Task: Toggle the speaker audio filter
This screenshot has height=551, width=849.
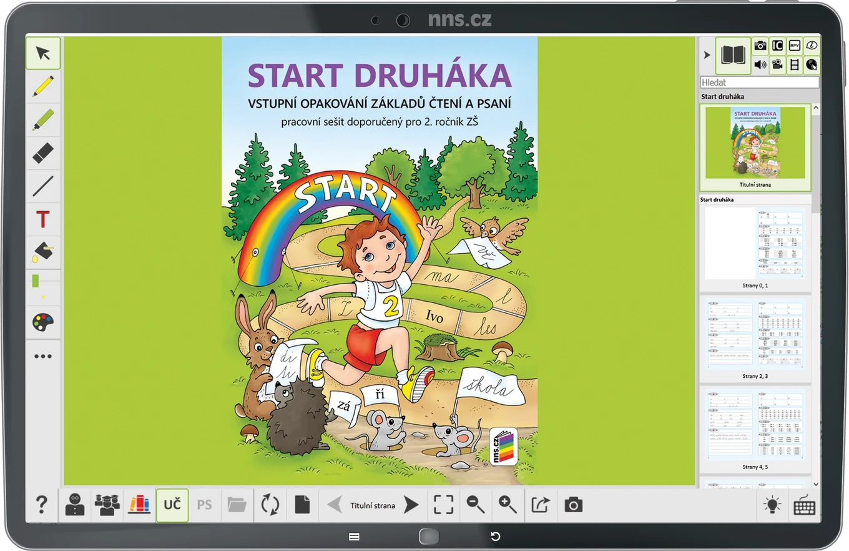Action: [760, 64]
